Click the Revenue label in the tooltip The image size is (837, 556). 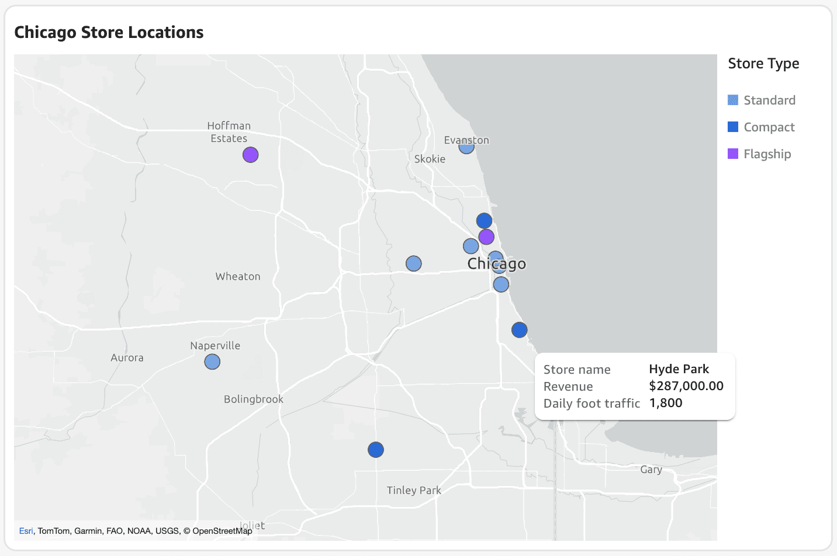click(x=568, y=387)
